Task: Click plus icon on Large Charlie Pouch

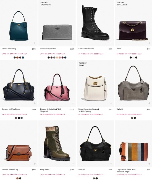Action: pyautogui.click(x=149, y=164)
